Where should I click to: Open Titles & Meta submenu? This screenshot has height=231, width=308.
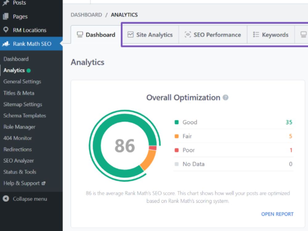(19, 93)
